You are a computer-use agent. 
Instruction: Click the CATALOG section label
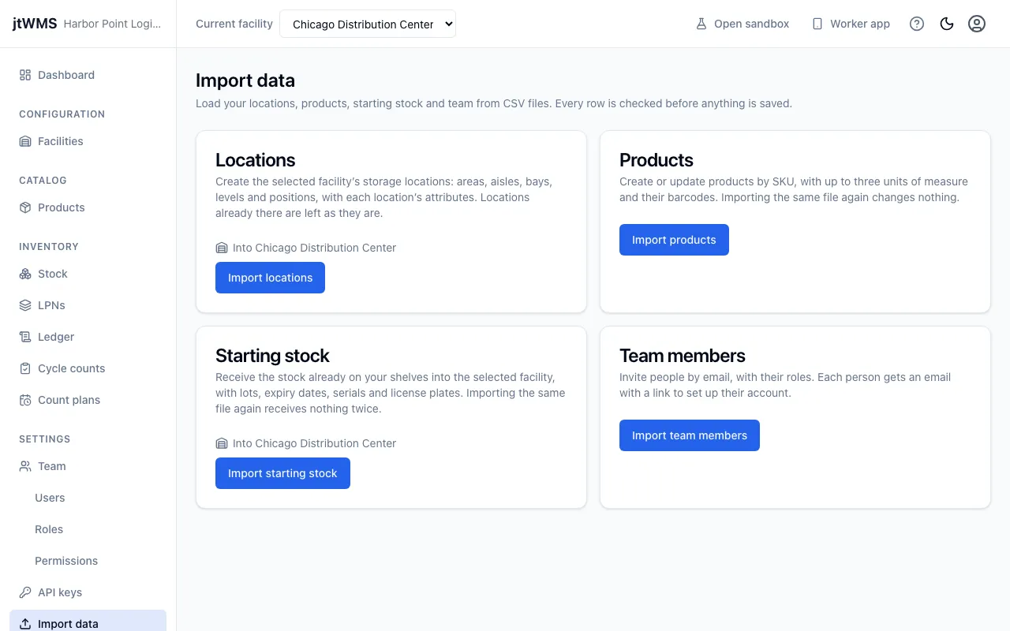(x=43, y=181)
